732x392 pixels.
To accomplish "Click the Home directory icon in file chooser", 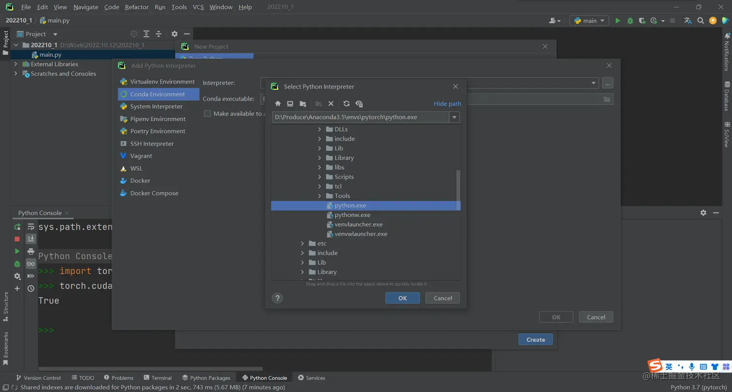I will [x=278, y=104].
